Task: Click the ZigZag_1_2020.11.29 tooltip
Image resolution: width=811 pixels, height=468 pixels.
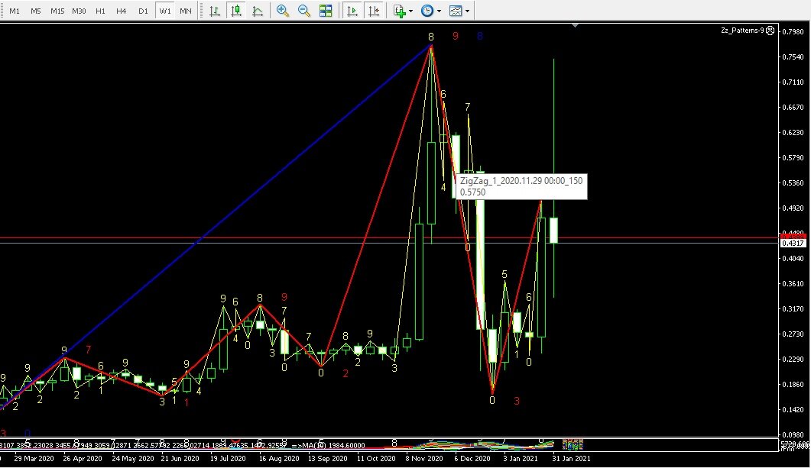Action: point(520,186)
